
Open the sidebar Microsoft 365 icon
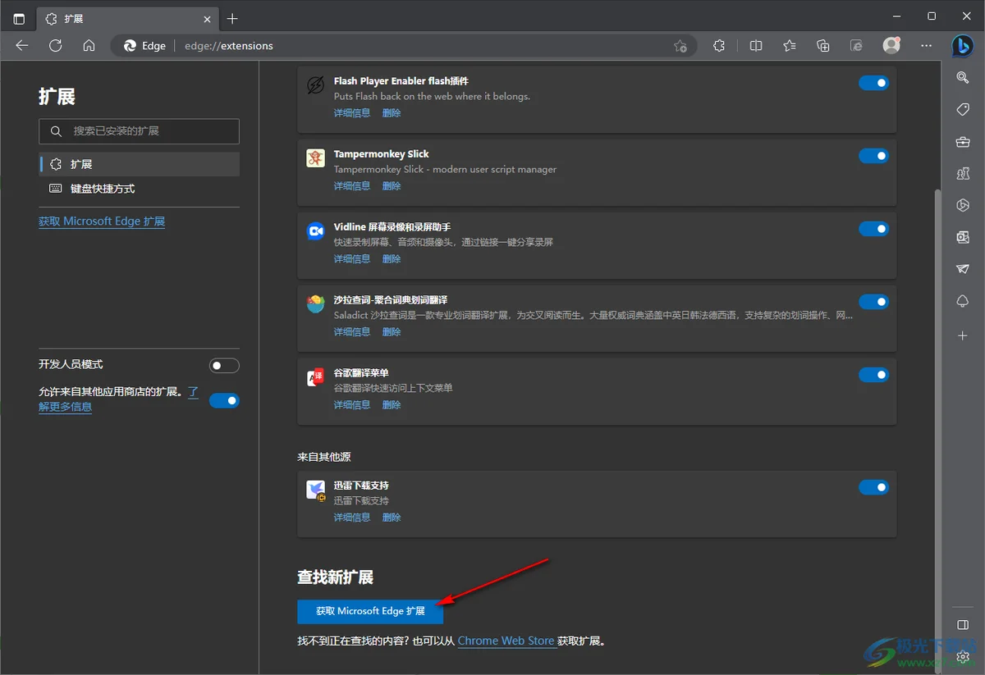pyautogui.click(x=963, y=205)
